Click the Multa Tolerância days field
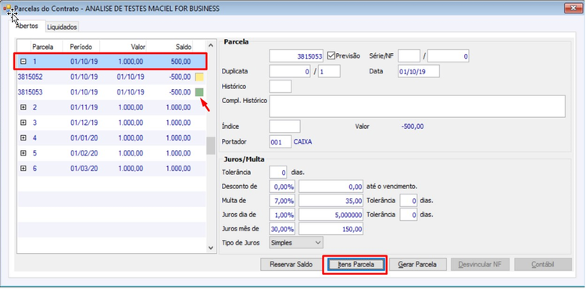This screenshot has width=586, height=289. (409, 201)
